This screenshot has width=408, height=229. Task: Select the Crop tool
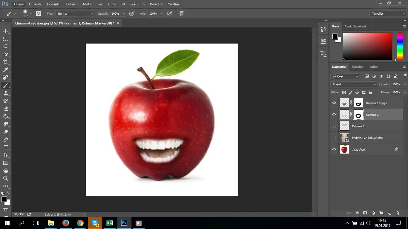click(6, 62)
